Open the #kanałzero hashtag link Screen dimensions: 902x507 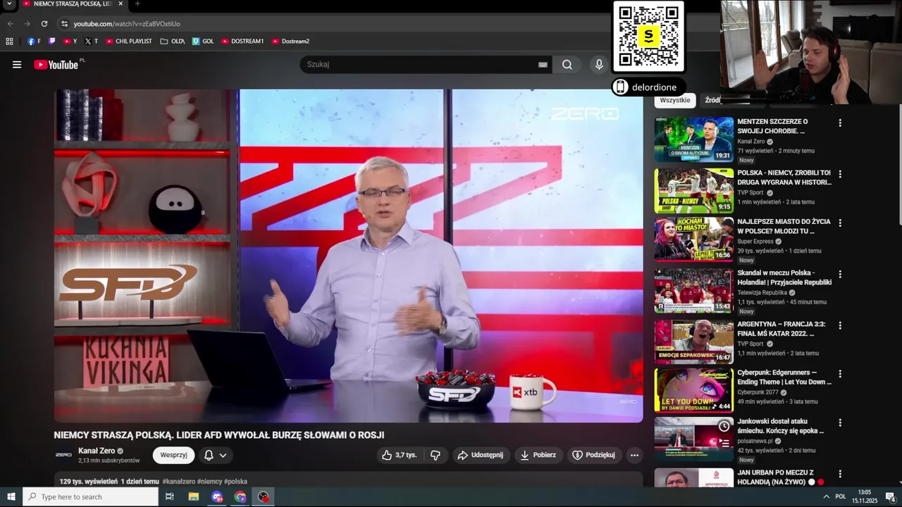[179, 482]
